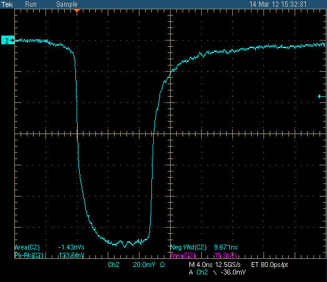Image resolution: width=327 pixels, height=282 pixels.
Task: Select the M 4.0ns timebase readout
Action: (x=201, y=265)
